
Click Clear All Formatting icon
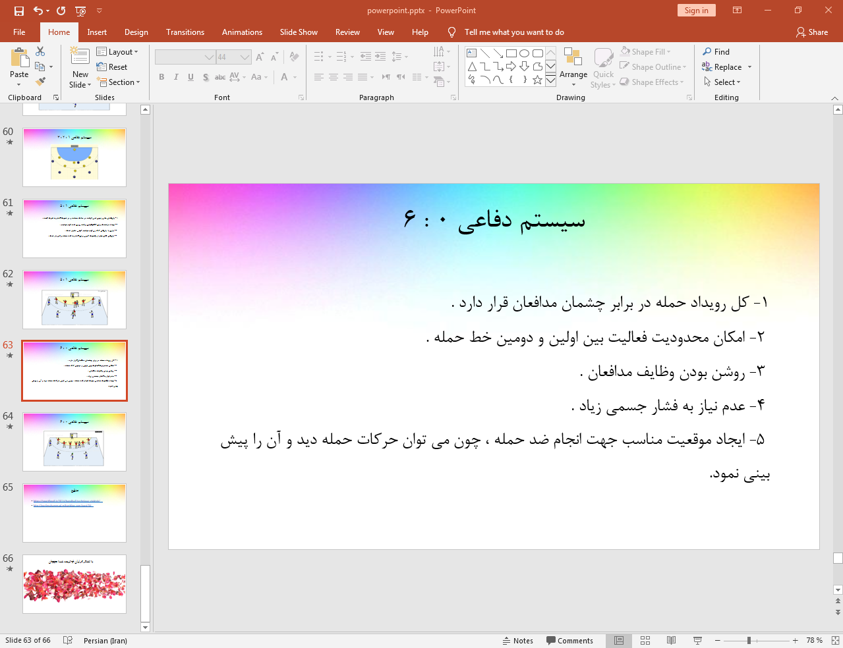(x=294, y=57)
